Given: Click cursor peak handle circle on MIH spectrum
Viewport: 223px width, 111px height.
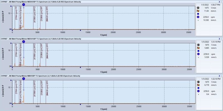Looking at the screenshot, I should 24,90.
